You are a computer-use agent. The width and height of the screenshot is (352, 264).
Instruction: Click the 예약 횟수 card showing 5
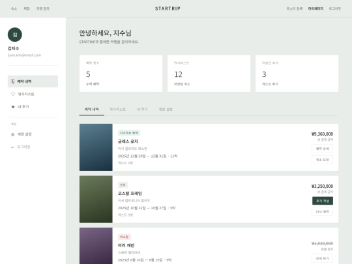121,74
